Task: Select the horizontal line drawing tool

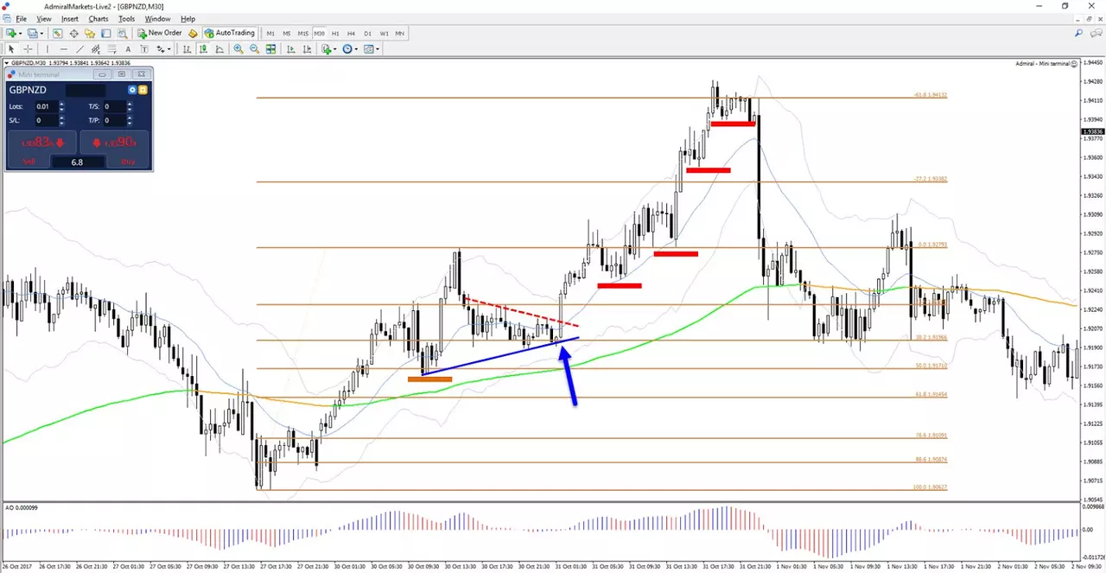Action: click(x=64, y=49)
